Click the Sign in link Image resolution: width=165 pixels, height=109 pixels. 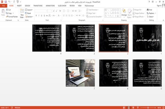point(159,6)
